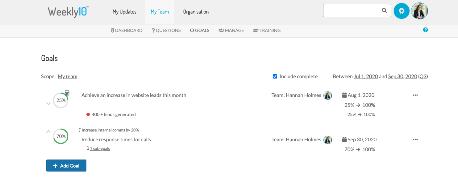458x190 pixels.
Task: Expand the website leads goal chevron
Action: (48, 104)
